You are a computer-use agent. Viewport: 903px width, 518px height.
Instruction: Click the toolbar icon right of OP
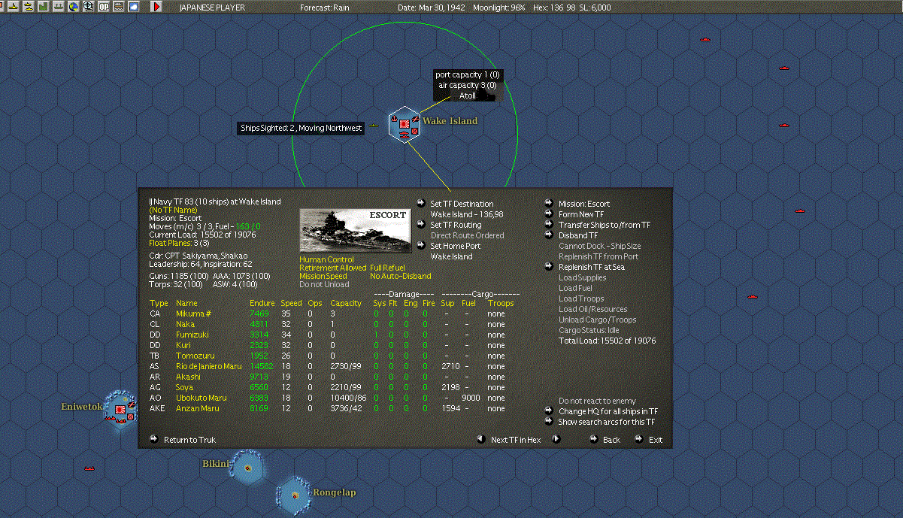click(119, 7)
